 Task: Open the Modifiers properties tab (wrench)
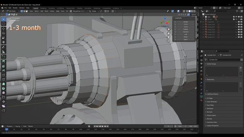201,83
